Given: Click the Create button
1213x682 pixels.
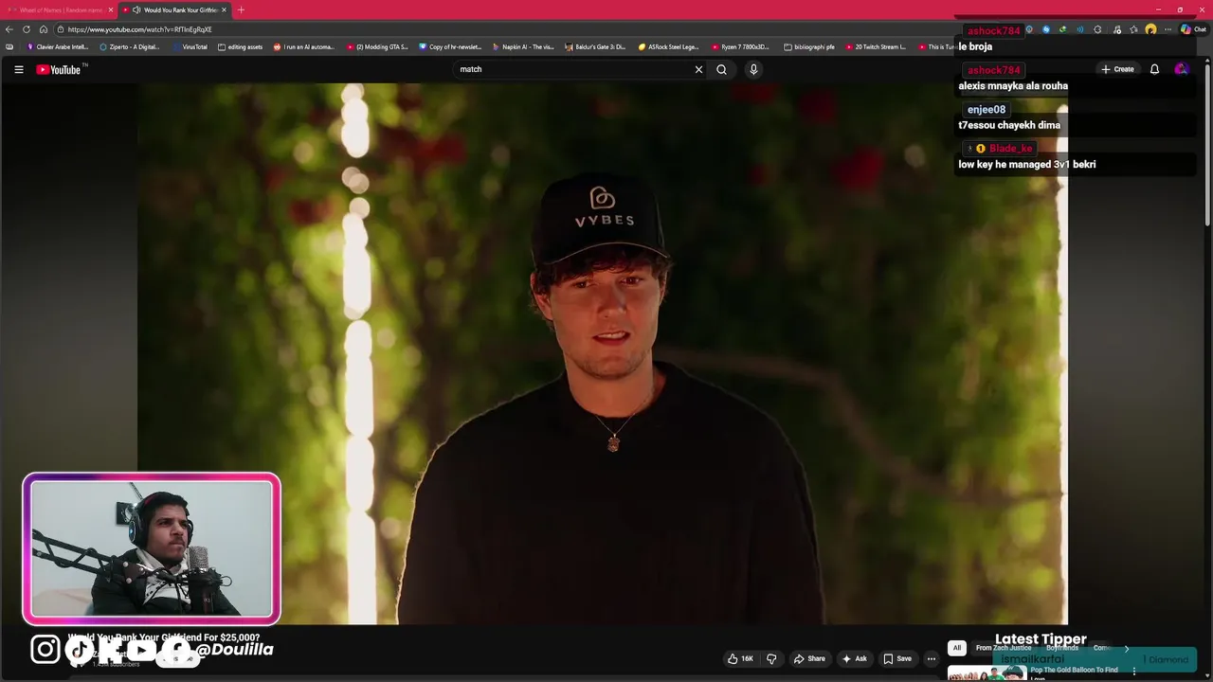Looking at the screenshot, I should point(1117,69).
